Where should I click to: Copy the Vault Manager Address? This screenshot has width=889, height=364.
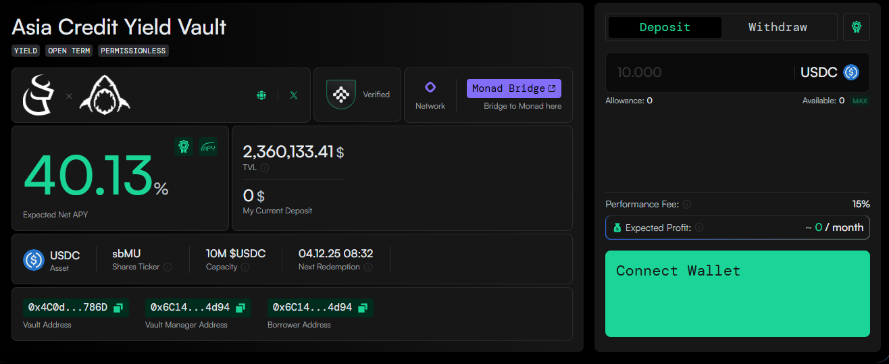click(241, 308)
